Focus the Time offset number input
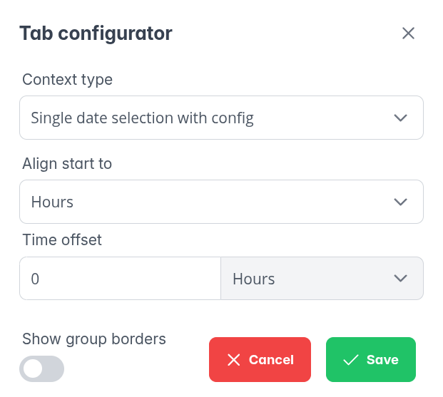 [x=120, y=279]
